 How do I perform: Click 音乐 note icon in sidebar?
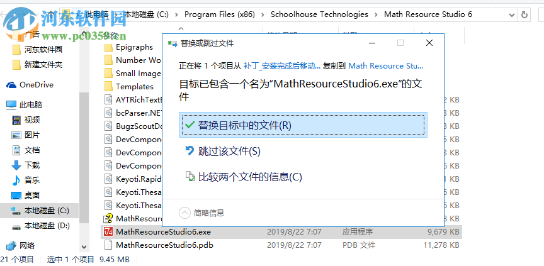(16, 180)
